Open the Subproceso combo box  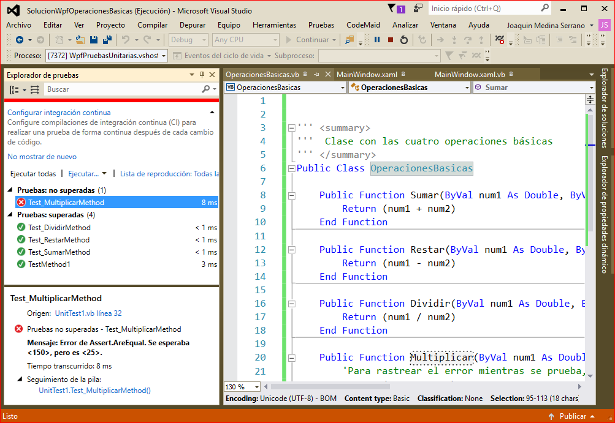click(380, 56)
